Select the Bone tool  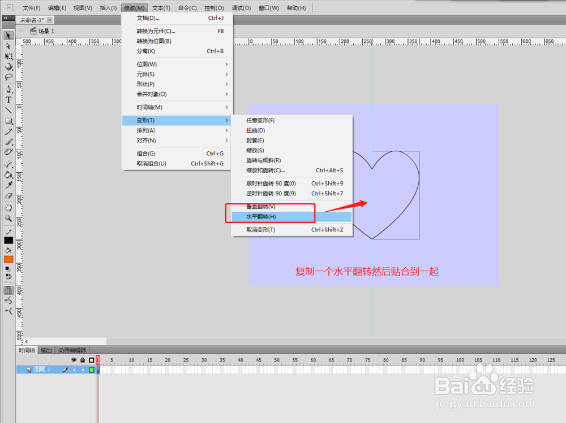(x=8, y=164)
